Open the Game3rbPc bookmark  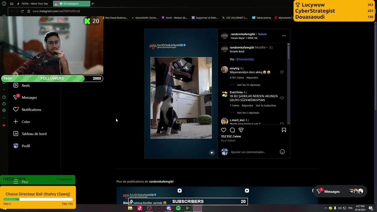(x=145, y=18)
